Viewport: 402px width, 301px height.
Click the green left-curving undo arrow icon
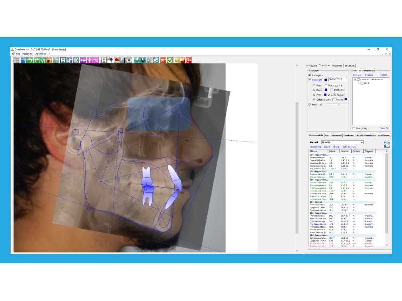click(30, 60)
